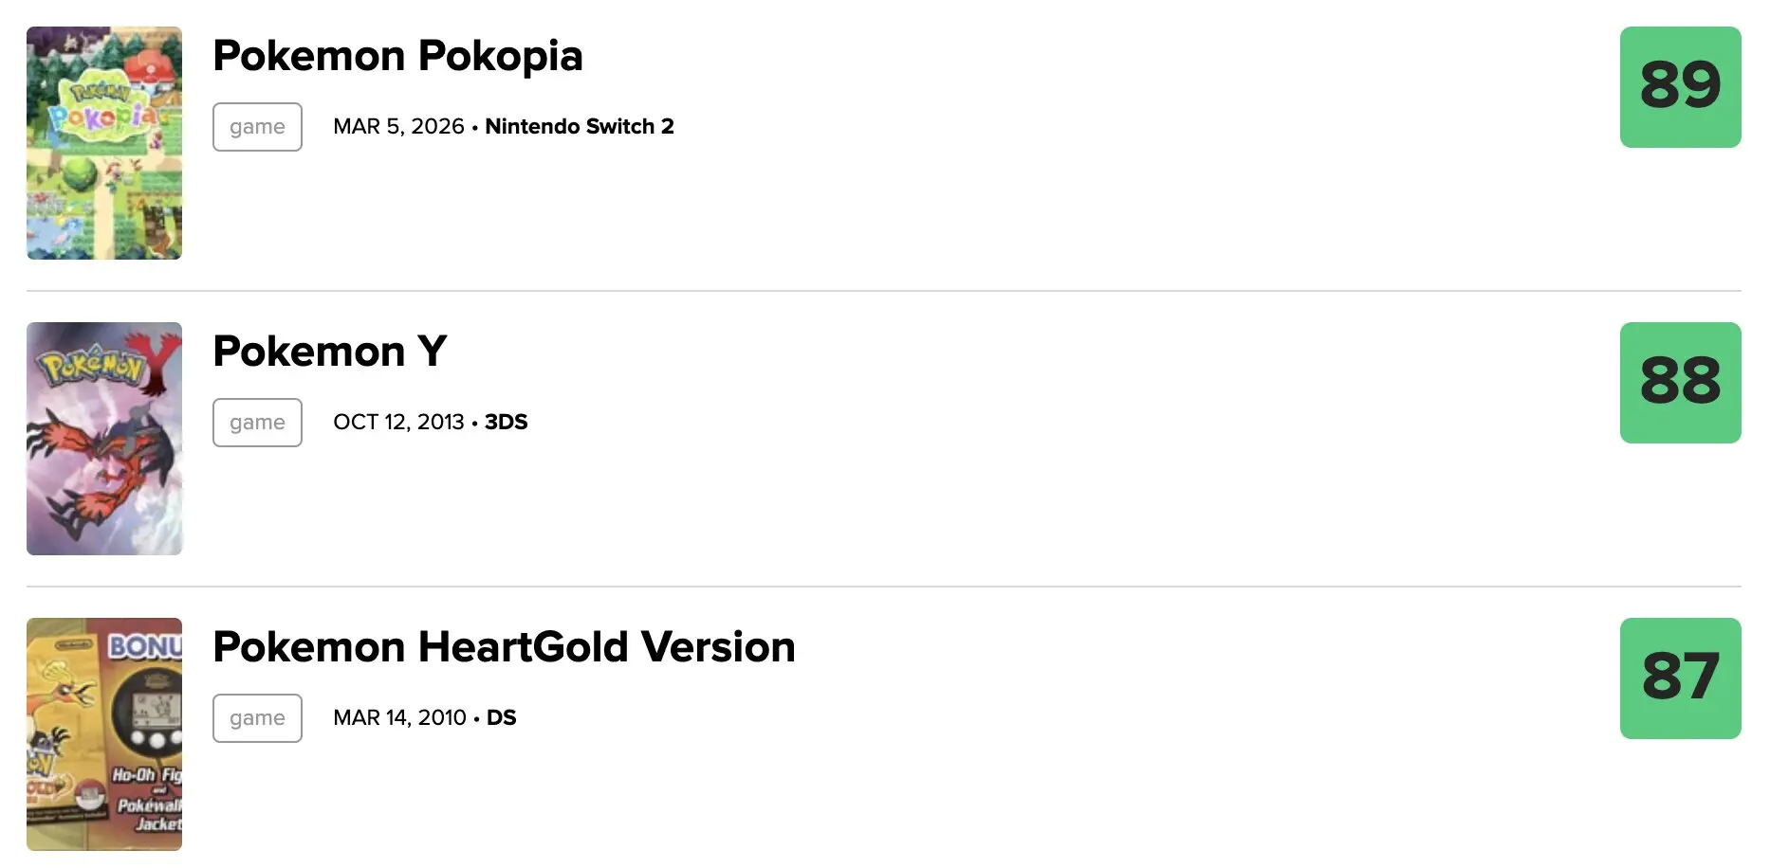1770x868 pixels.
Task: Click the MAR 14, 2010 release date
Action: [399, 718]
